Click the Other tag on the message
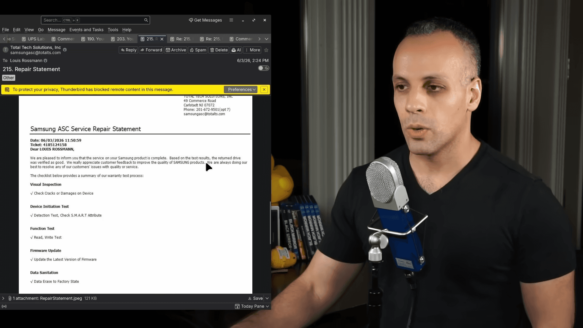 [9, 78]
